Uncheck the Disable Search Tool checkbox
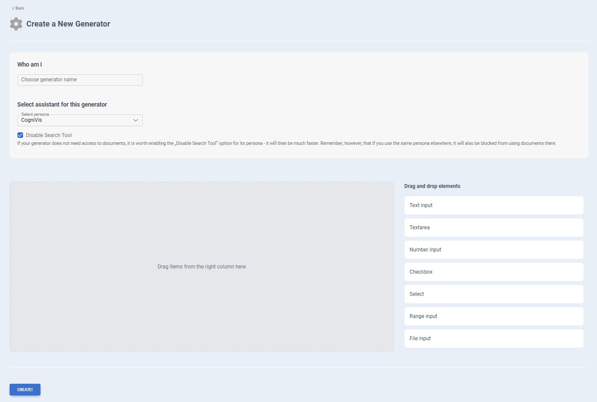The height and width of the screenshot is (402, 597). point(20,135)
